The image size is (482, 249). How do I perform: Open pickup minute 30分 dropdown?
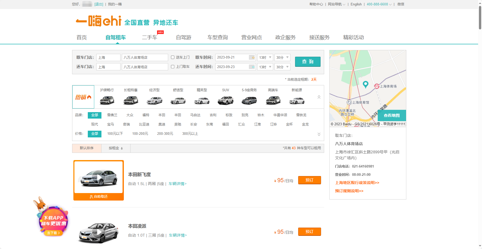coord(282,57)
